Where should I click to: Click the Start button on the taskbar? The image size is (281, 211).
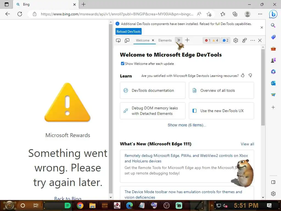point(9,206)
